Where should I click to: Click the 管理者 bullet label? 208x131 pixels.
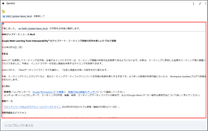(8, 92)
